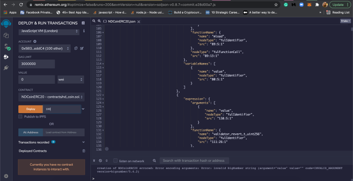Open the File explorers sidebar icon
The image size is (353, 181).
[6, 35]
